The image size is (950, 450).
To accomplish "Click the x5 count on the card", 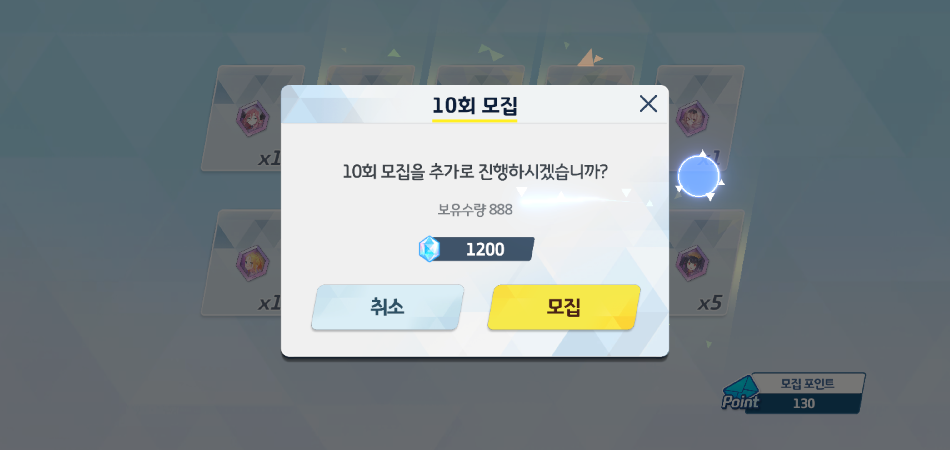I will [710, 303].
